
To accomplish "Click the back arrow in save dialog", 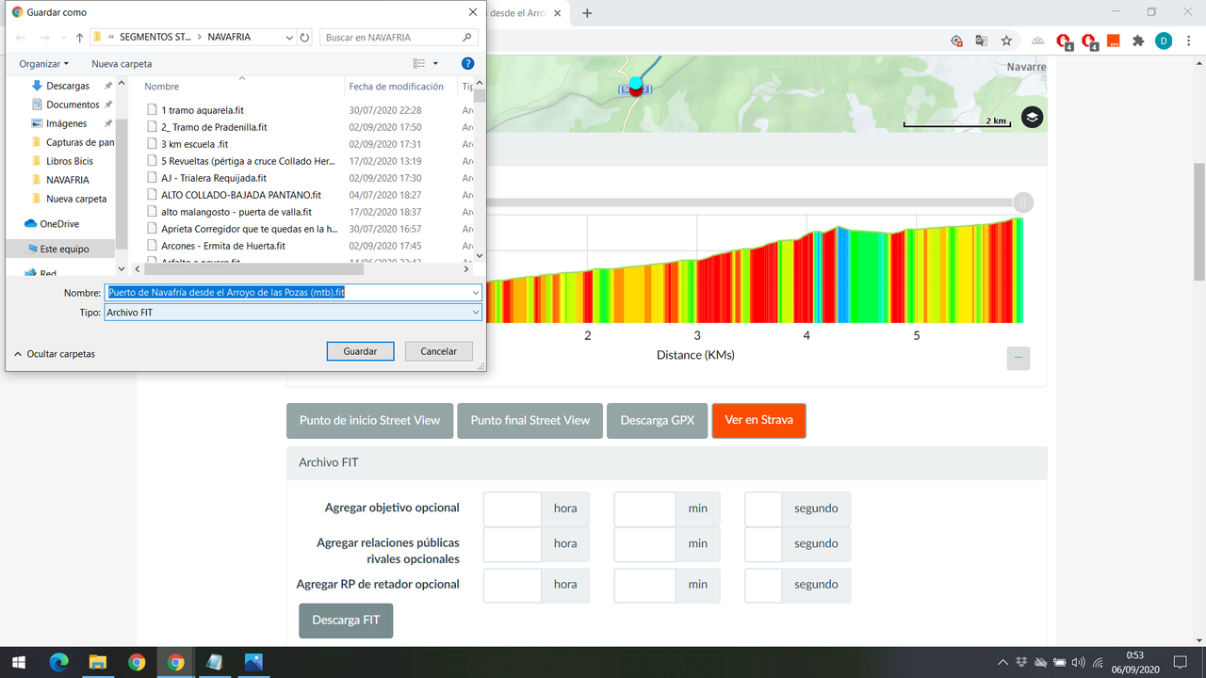I will click(21, 38).
